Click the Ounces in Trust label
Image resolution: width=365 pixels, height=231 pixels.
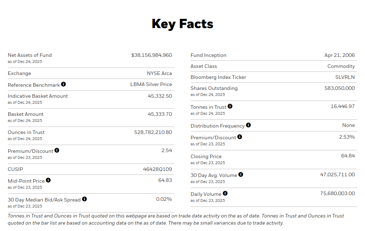point(26,132)
